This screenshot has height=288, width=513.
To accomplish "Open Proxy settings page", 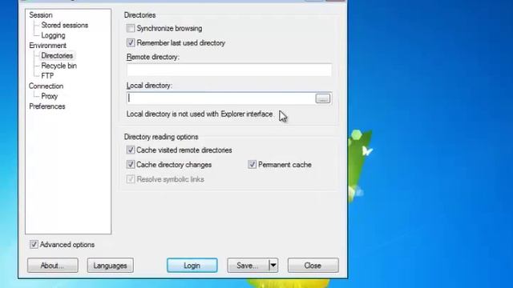I will [49, 96].
